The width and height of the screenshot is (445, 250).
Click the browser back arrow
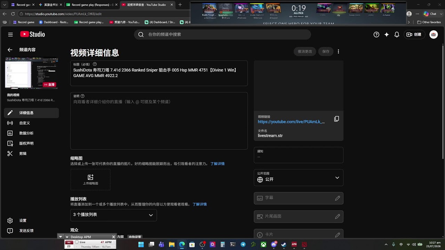point(5,14)
